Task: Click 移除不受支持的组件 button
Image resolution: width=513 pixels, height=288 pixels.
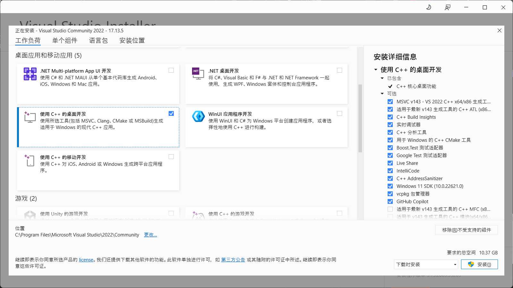Action: [x=467, y=230]
